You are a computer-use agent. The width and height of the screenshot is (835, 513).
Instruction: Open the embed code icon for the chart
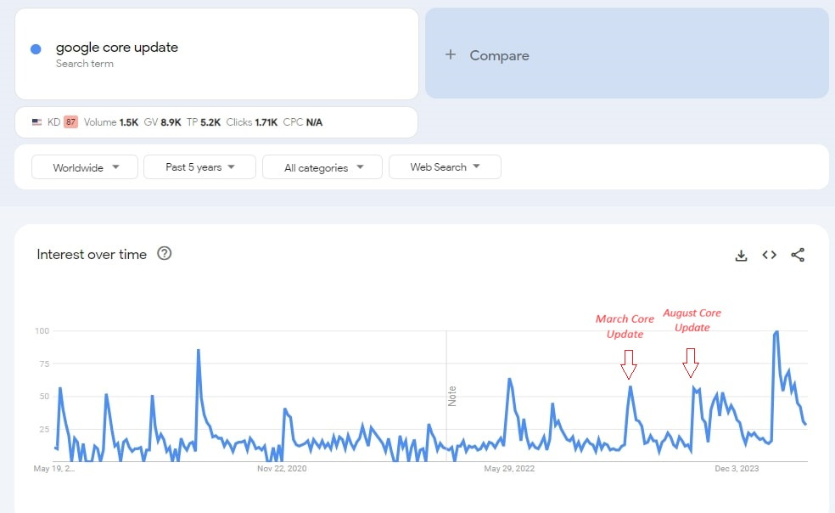769,255
